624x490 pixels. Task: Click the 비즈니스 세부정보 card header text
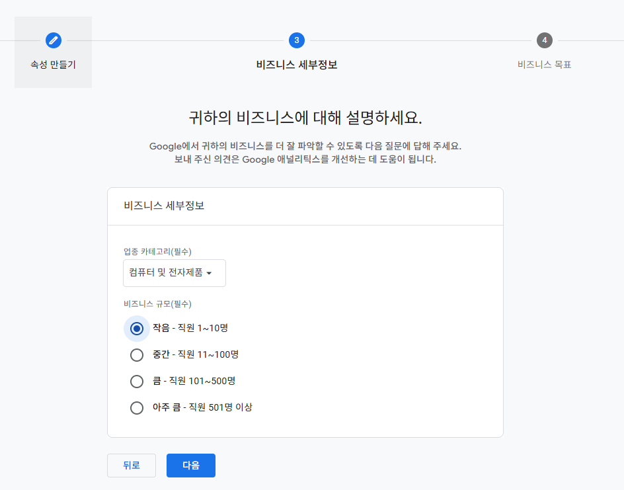pos(164,206)
